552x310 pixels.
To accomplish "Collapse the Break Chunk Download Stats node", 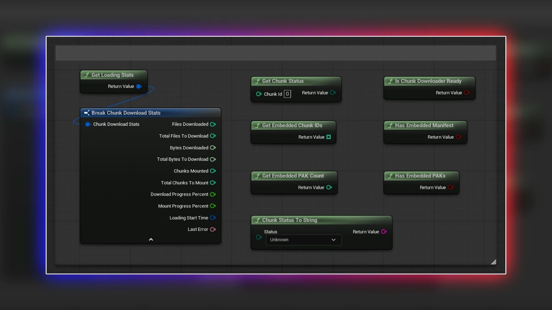I will pyautogui.click(x=151, y=239).
